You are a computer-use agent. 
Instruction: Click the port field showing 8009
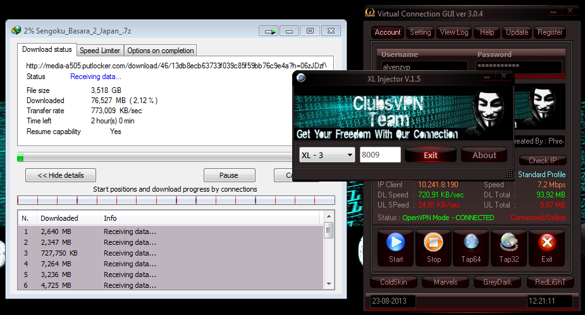[380, 155]
